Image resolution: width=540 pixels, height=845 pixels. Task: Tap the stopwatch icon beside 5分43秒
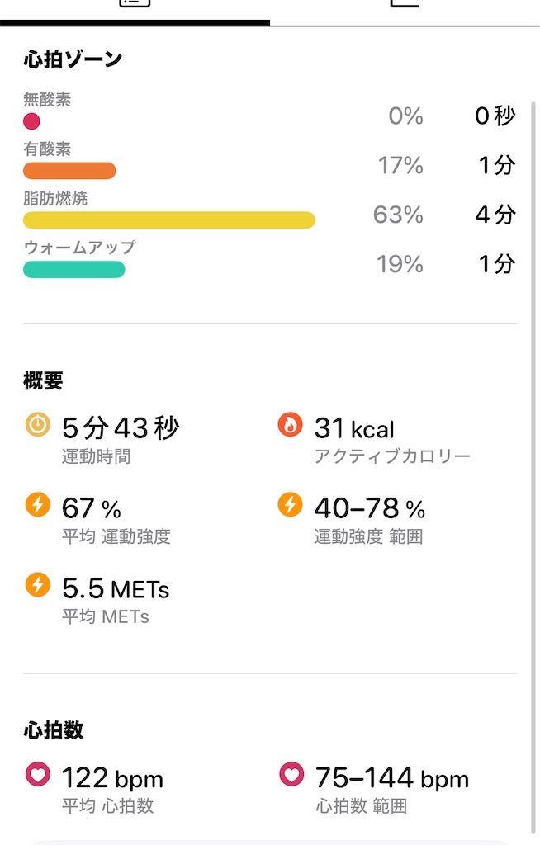pyautogui.click(x=38, y=425)
